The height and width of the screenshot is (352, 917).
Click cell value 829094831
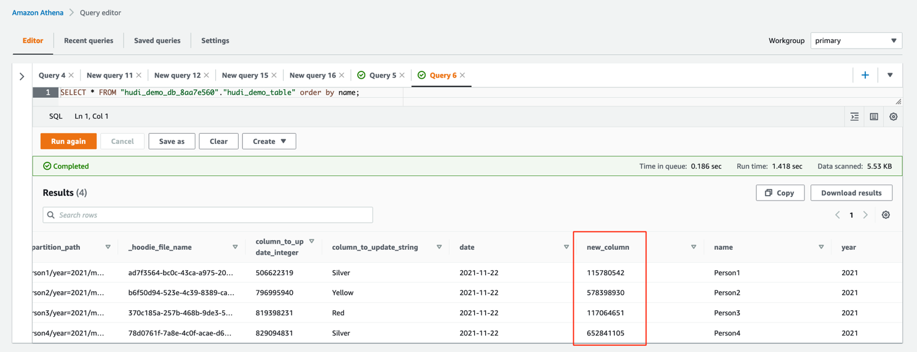[x=274, y=333]
